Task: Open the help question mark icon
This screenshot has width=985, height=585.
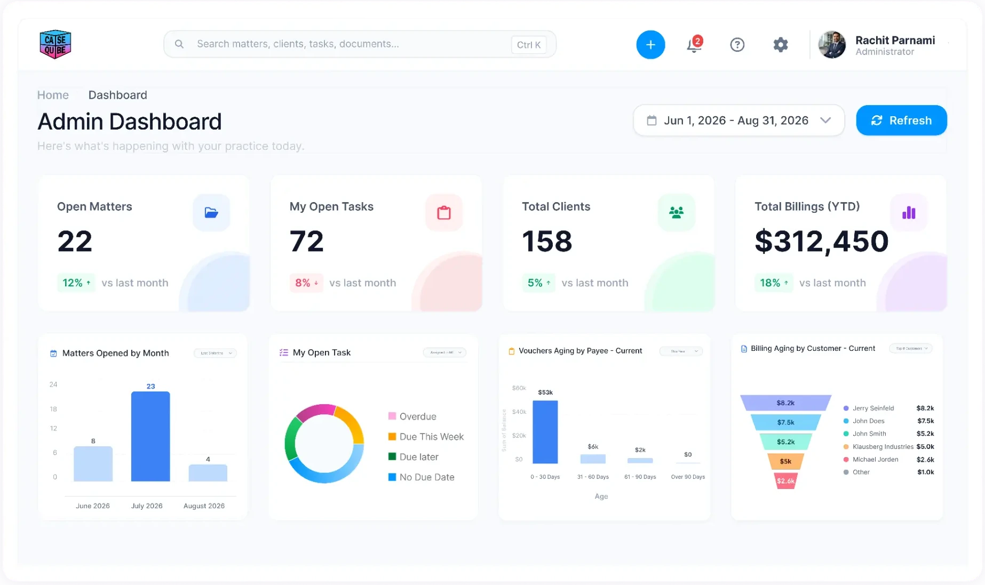Action: [x=737, y=45]
